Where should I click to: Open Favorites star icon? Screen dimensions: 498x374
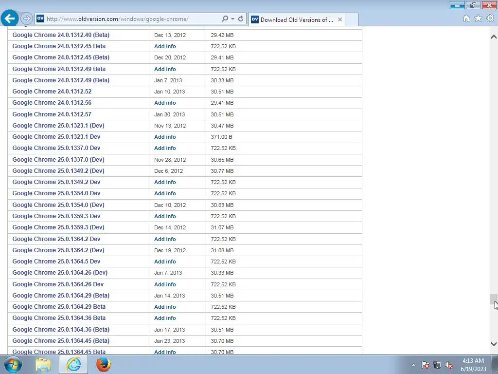478,19
